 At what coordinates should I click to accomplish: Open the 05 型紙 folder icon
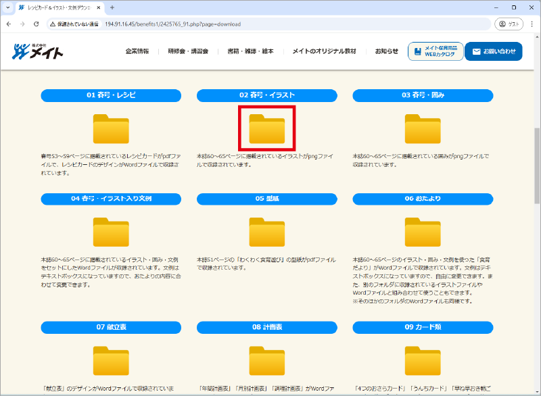click(267, 232)
